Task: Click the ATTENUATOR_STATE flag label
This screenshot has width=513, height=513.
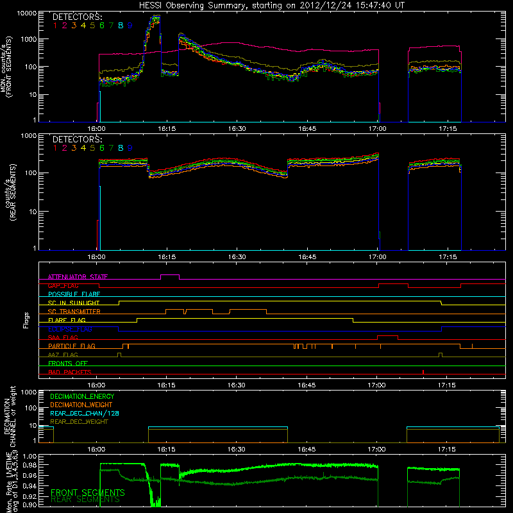Action: point(78,277)
